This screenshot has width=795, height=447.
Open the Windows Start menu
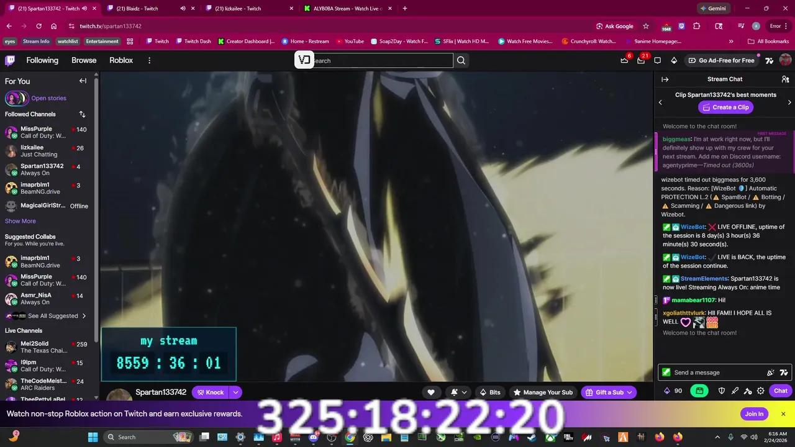93,437
